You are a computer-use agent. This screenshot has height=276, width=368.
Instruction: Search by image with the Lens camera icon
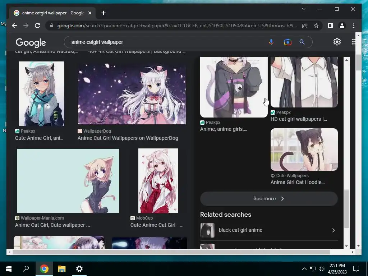pyautogui.click(x=287, y=42)
